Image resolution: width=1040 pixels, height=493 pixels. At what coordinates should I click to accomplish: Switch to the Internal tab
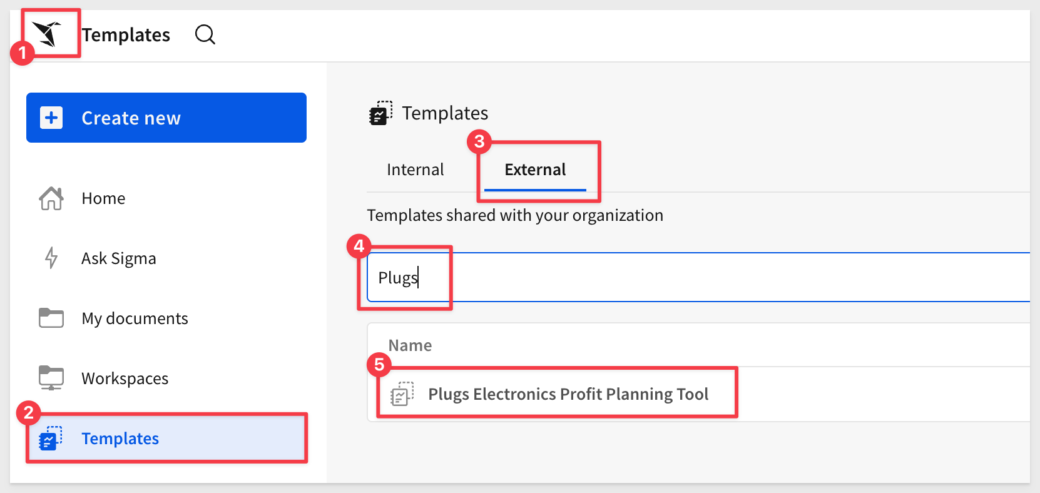415,170
